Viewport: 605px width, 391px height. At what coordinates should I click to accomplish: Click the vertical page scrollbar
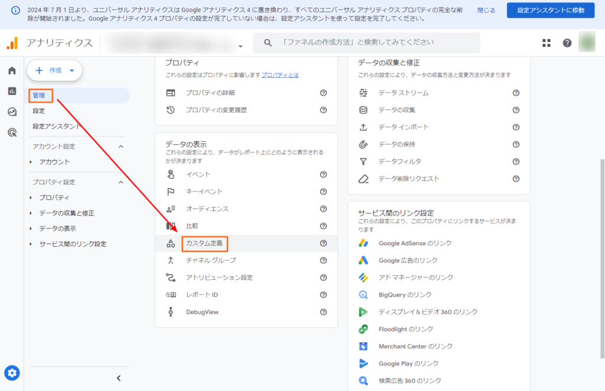[602, 258]
